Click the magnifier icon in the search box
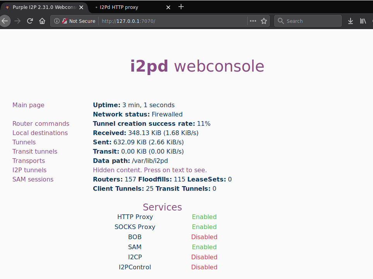 (281, 21)
